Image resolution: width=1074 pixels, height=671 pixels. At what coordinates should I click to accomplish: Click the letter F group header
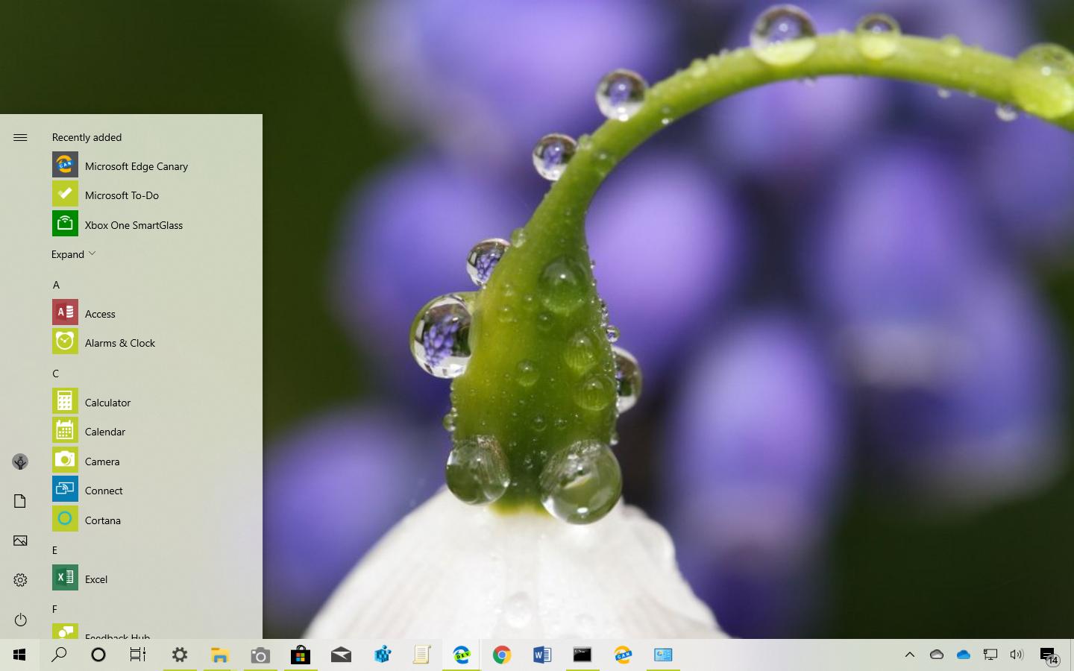tap(55, 609)
